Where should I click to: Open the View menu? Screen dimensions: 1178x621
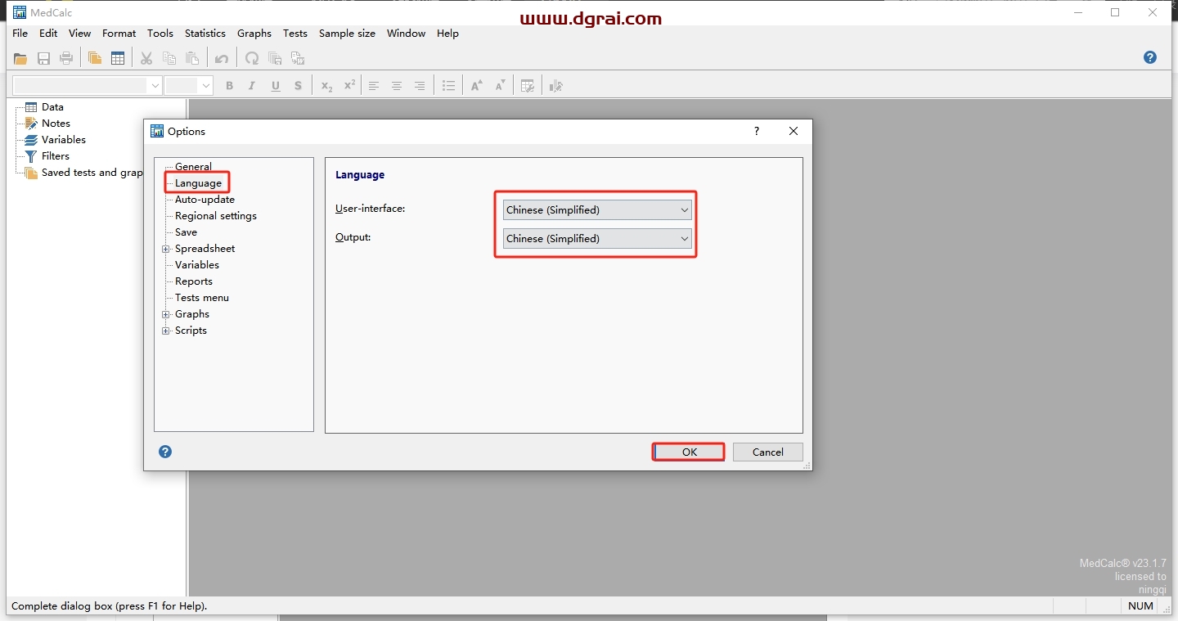(80, 34)
